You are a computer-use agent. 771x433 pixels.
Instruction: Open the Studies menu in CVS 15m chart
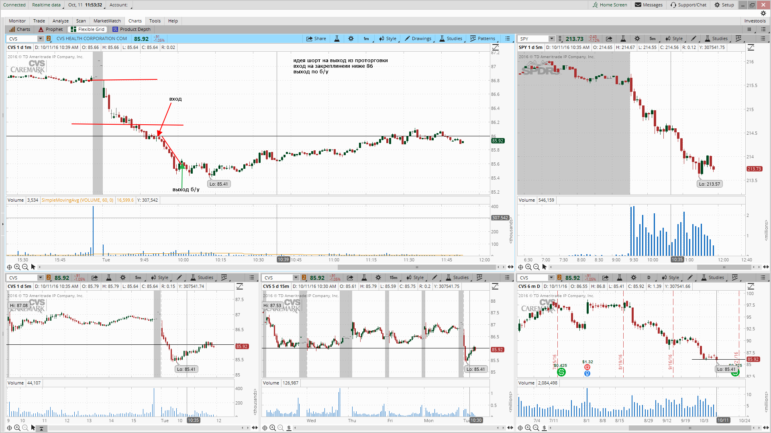click(x=457, y=277)
